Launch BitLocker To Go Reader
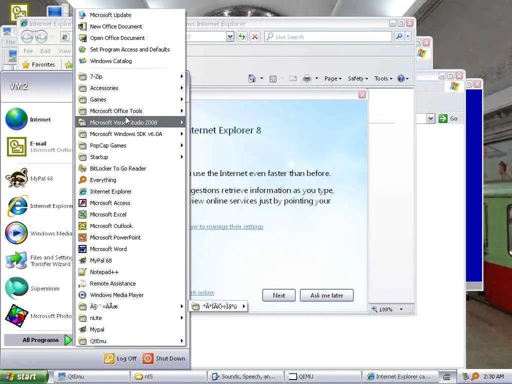This screenshot has width=512, height=384. (130, 168)
